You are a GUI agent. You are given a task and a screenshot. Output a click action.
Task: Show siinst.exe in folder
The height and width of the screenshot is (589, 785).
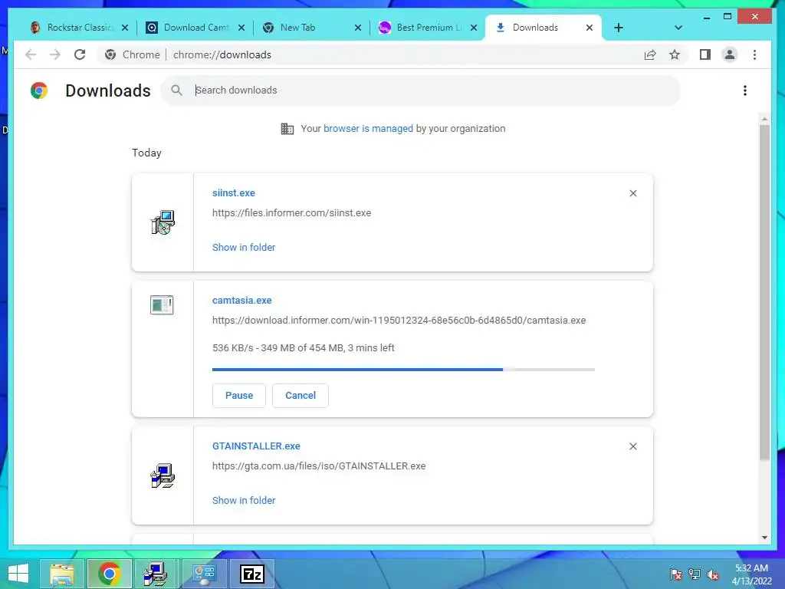244,248
